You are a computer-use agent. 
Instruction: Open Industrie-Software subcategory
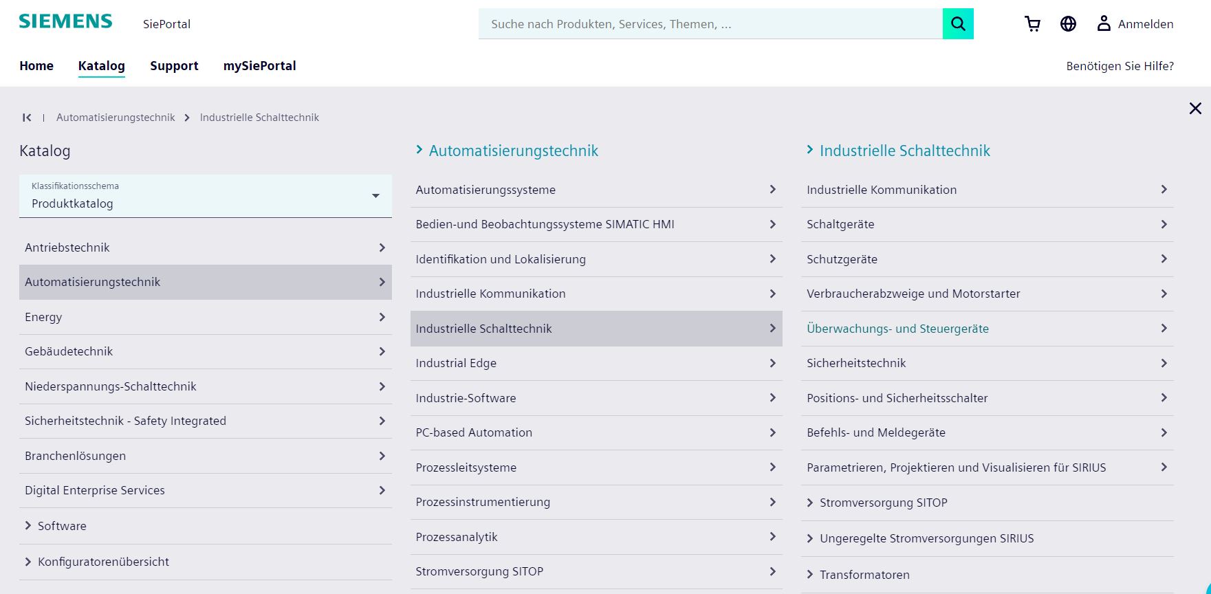(x=596, y=398)
